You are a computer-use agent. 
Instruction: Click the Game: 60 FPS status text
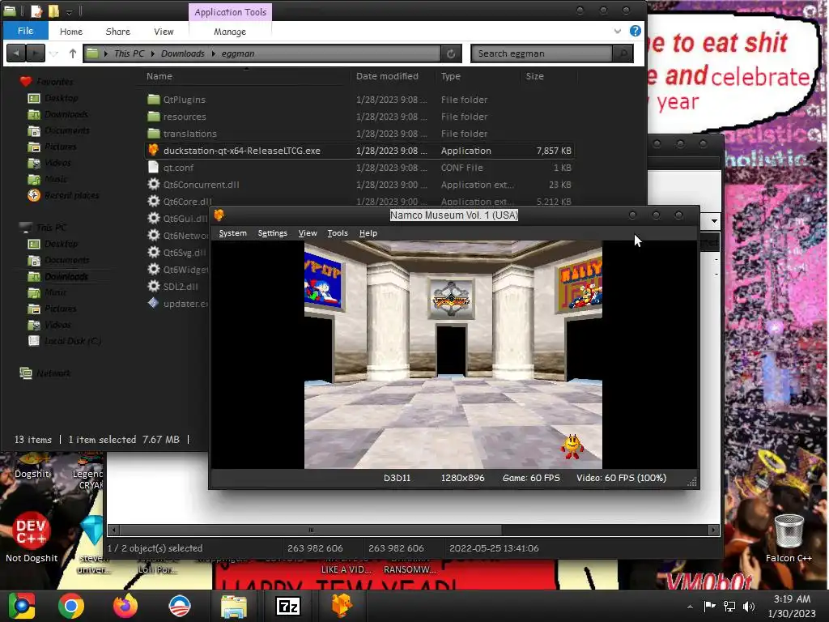[531, 478]
